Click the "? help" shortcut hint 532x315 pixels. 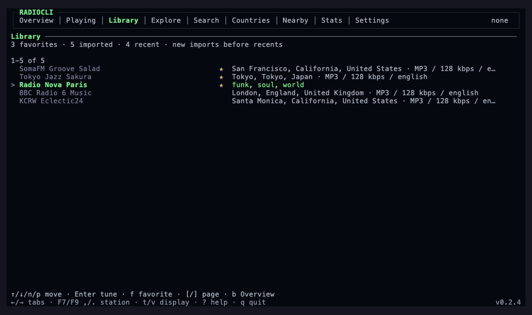tap(215, 302)
